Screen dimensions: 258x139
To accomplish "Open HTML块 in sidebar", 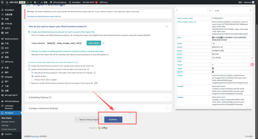I will (x=8, y=24).
